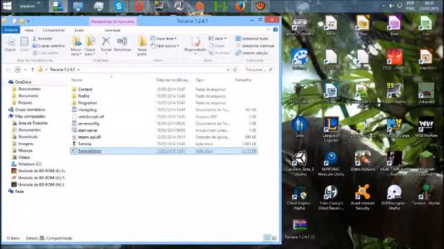Click the Explorer help question mark icon
This screenshot has height=249, width=444.
coord(275,30)
